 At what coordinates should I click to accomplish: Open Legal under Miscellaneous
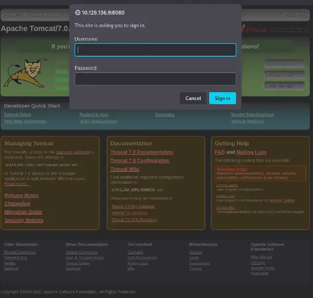(194, 258)
